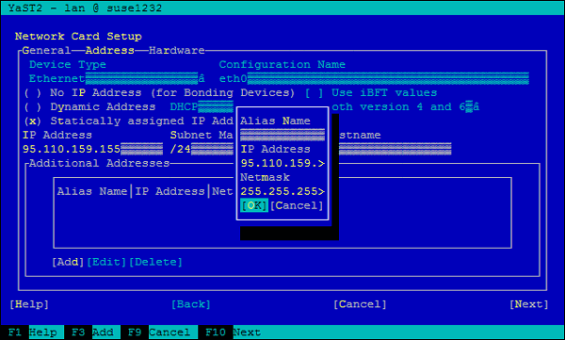
Task: Open Help at the bottom left
Action: (x=29, y=304)
